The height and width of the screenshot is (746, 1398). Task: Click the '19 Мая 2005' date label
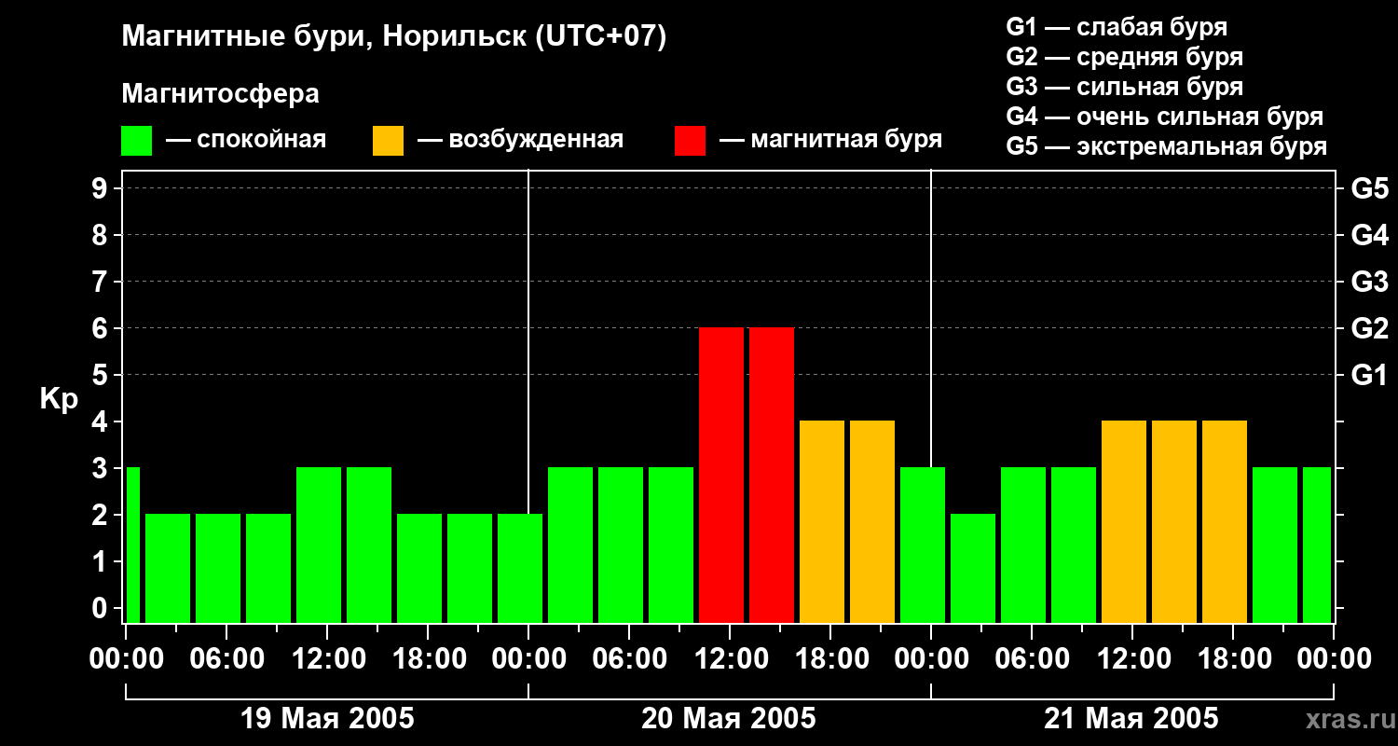327,719
